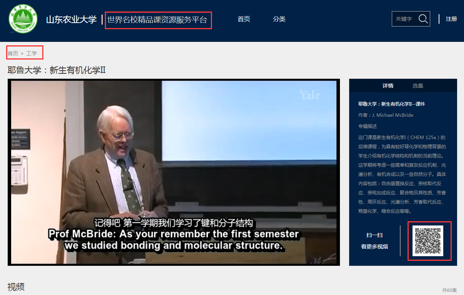Open 分类 in the top navigation bar
464x295 pixels.
(x=279, y=19)
